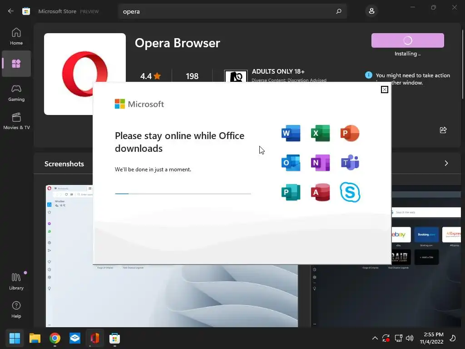Viewport: 465px width, 349px height.
Task: Click the Microsoft Store logo icon
Action: (x=26, y=11)
